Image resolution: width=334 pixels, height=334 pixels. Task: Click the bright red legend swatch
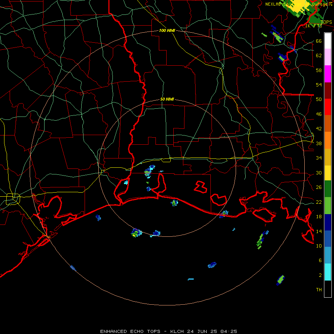[x=328, y=107]
